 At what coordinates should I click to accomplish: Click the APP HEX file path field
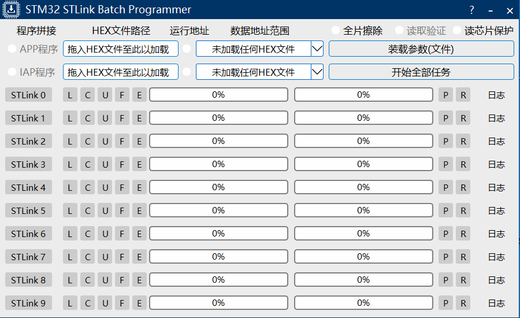[x=121, y=49]
